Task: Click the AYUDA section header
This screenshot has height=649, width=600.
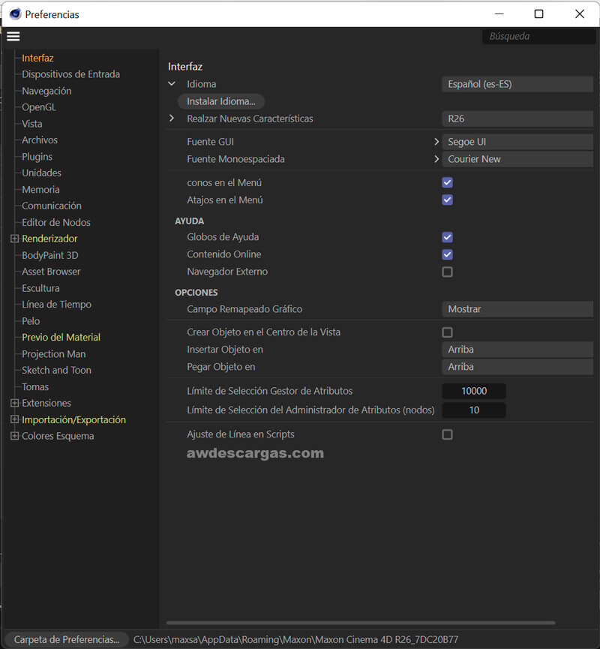Action: pyautogui.click(x=190, y=221)
